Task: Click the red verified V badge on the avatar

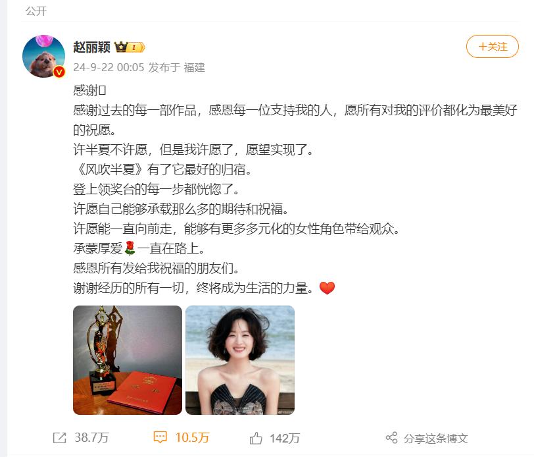Action: [x=59, y=72]
